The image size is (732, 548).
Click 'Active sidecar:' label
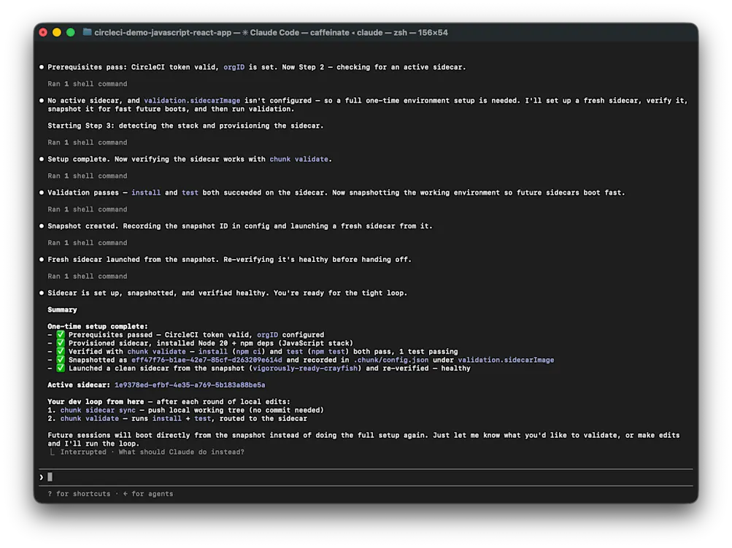click(79, 385)
